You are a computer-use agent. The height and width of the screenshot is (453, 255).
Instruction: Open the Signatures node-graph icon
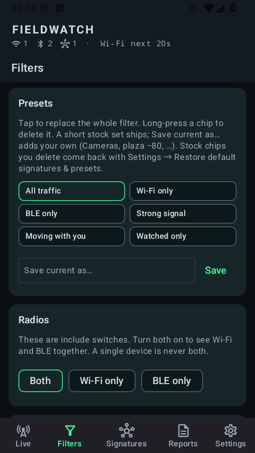(x=127, y=431)
